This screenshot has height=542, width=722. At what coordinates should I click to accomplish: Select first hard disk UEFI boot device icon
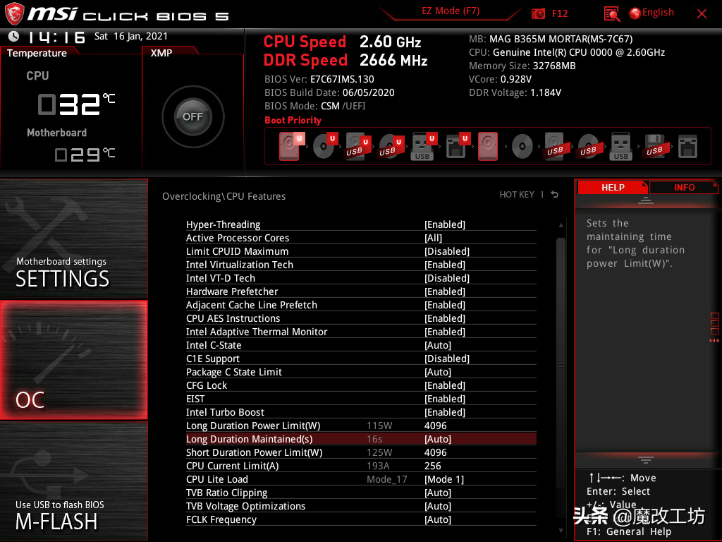(x=290, y=146)
